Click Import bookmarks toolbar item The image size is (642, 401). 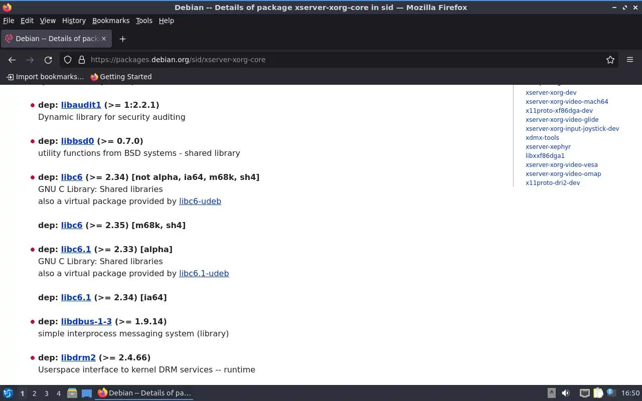point(45,77)
